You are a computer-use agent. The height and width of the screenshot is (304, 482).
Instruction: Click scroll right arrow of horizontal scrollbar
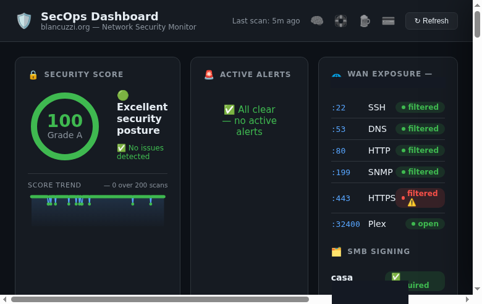pos(468,300)
